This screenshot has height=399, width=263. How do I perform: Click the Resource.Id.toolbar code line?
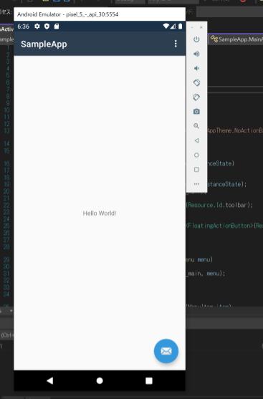219,205
